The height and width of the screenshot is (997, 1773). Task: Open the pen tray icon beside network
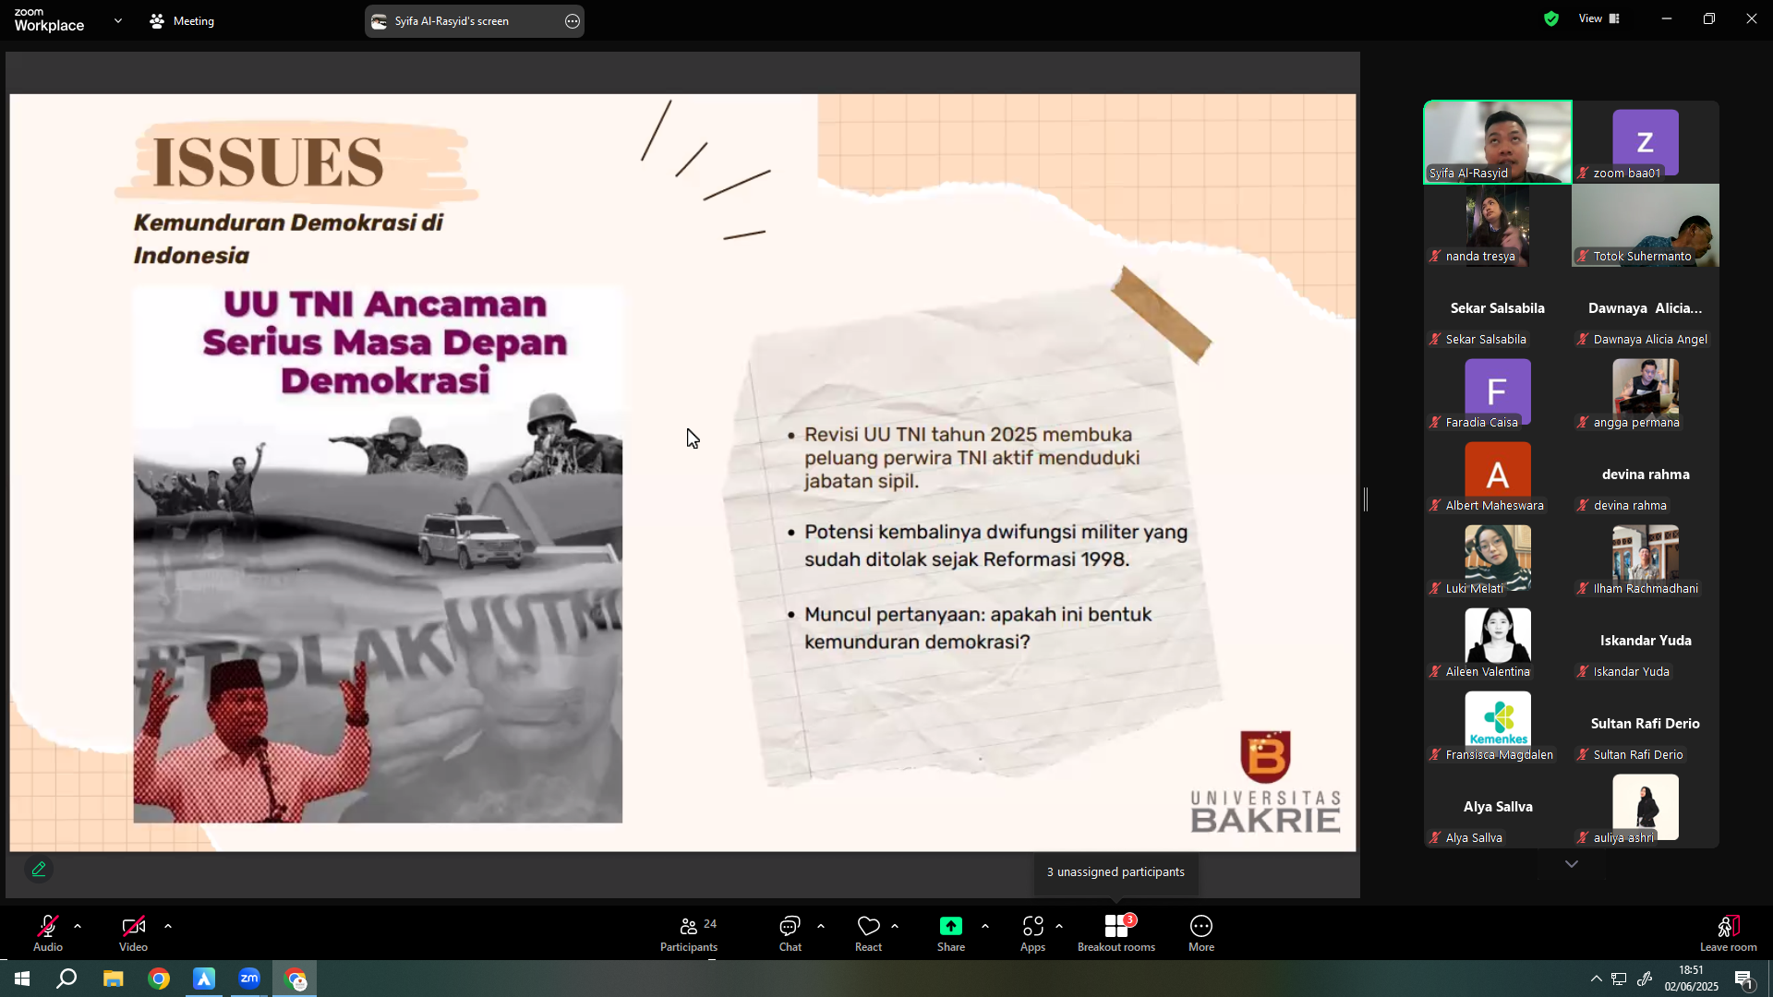click(1645, 979)
